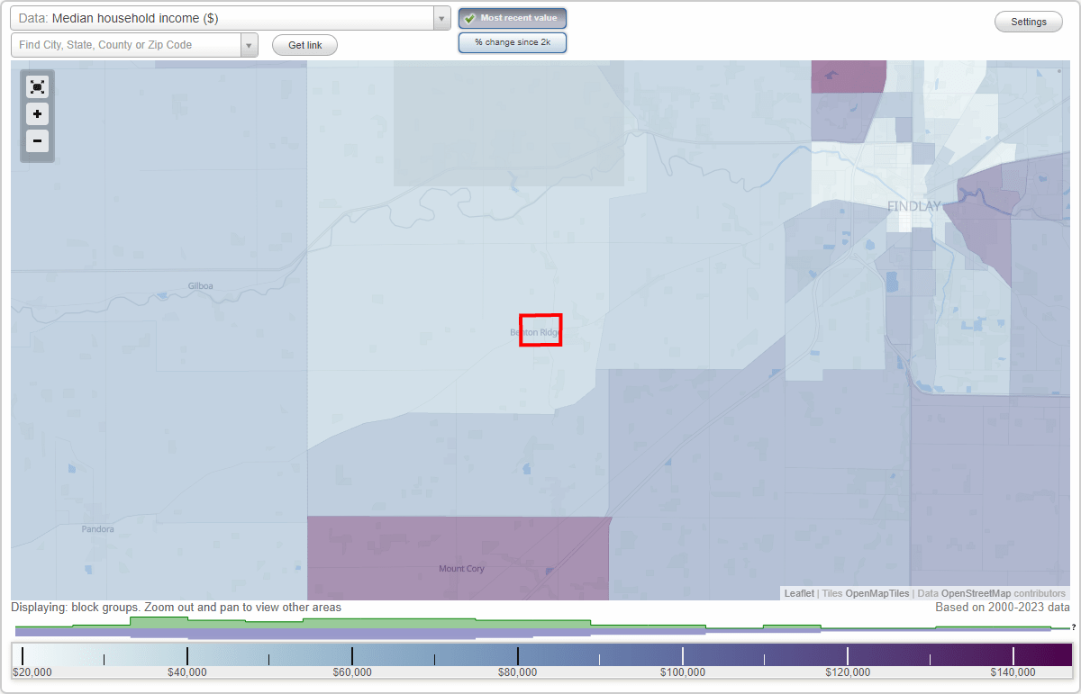Click the arrow icon on the city search box
This screenshot has width=1081, height=694.
click(x=250, y=43)
